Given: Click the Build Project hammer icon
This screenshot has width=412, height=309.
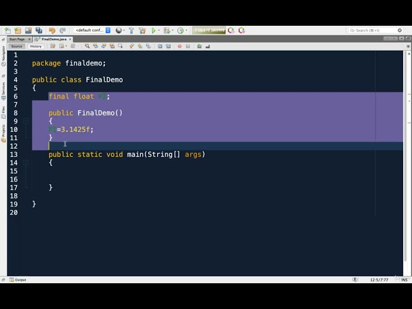Looking at the screenshot, I should [x=131, y=30].
